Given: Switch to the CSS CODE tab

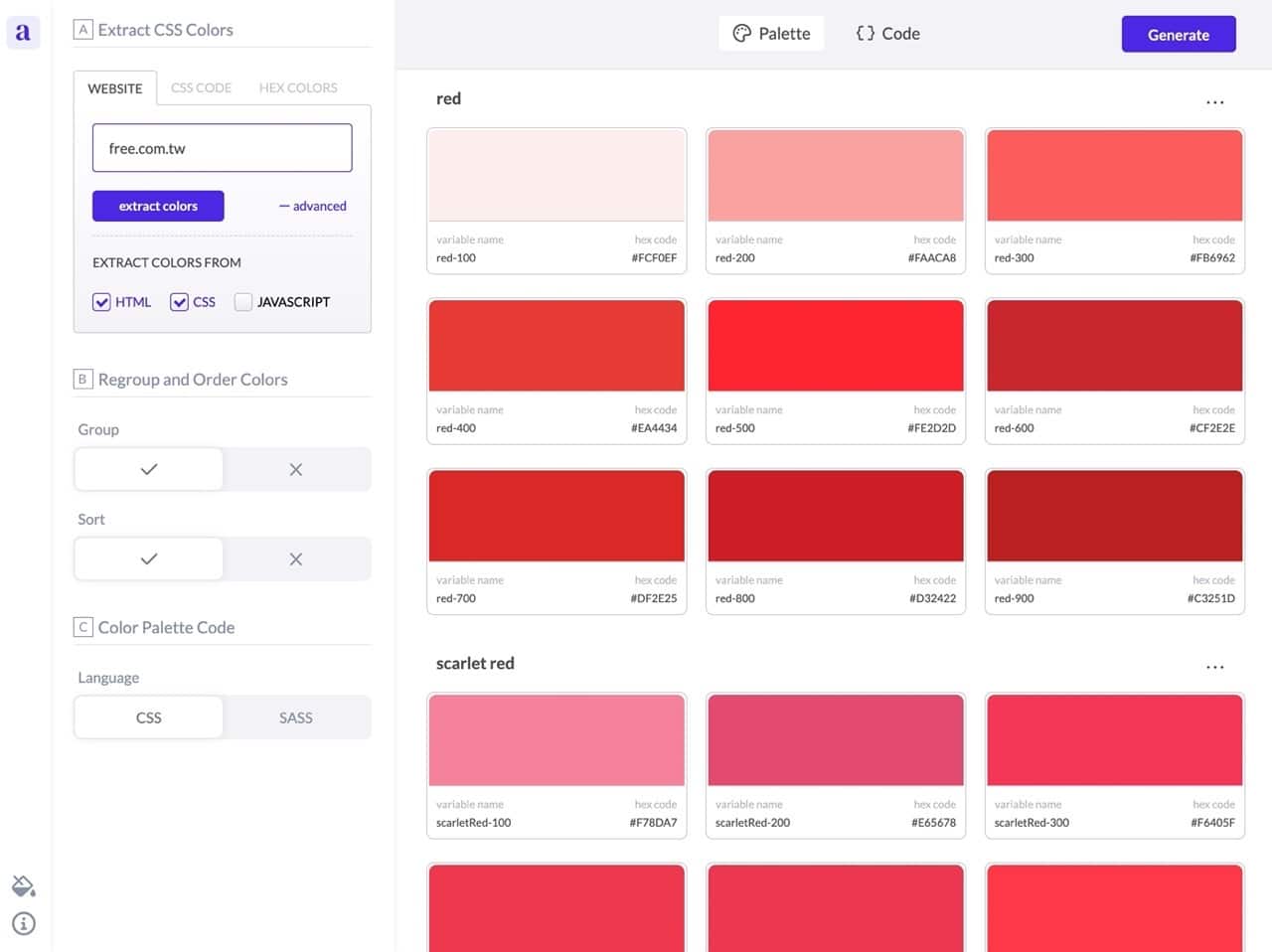Looking at the screenshot, I should (x=201, y=87).
